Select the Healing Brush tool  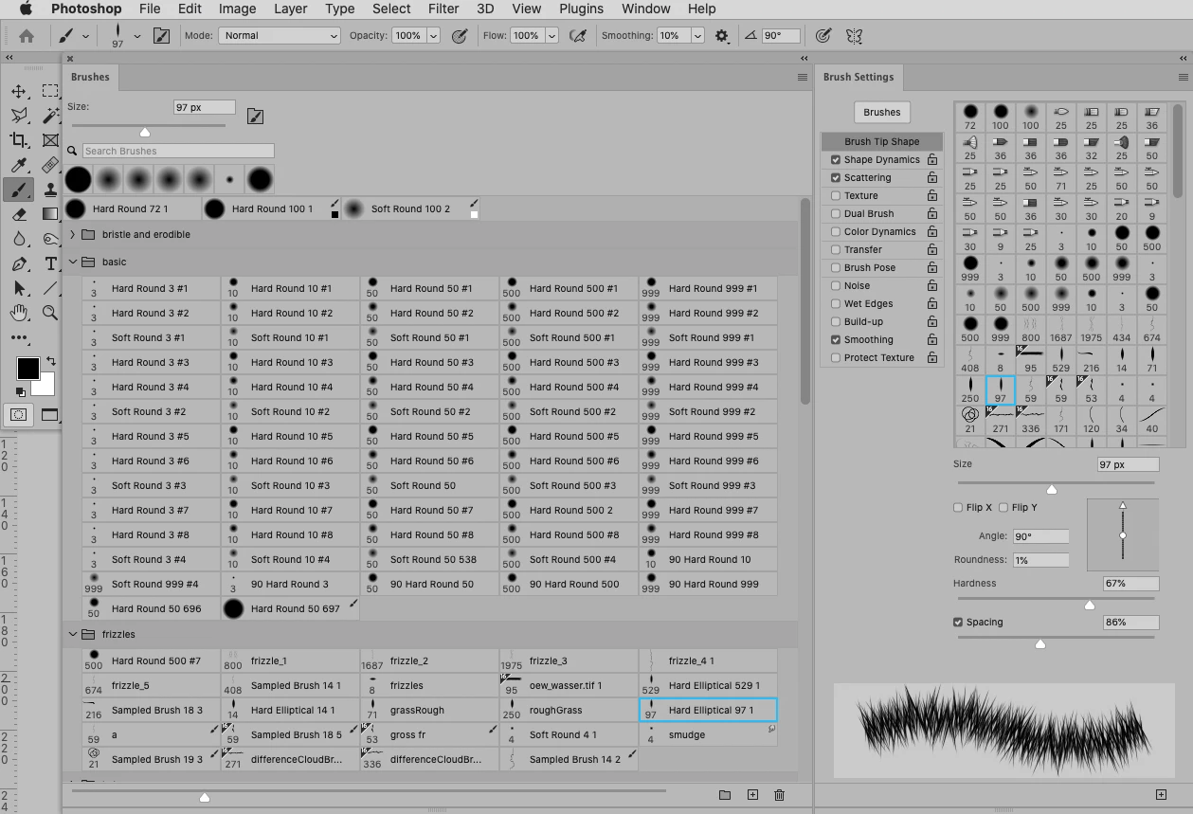(50, 165)
